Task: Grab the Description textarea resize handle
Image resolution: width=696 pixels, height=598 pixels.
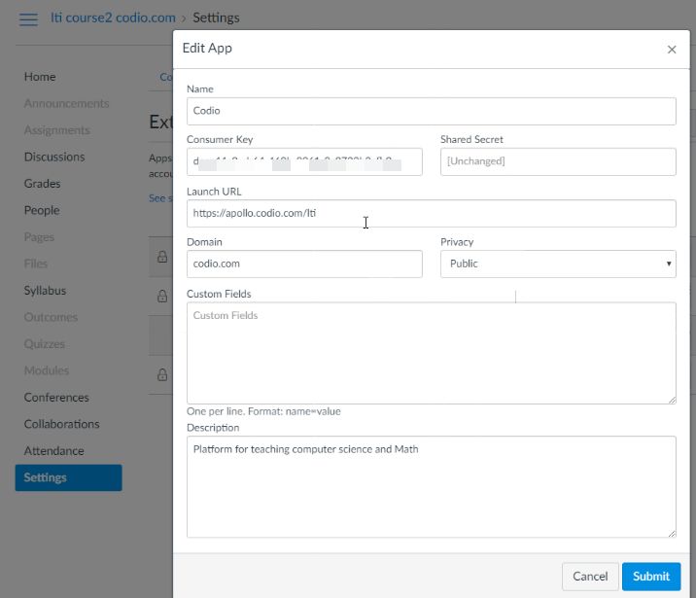Action: pos(672,533)
